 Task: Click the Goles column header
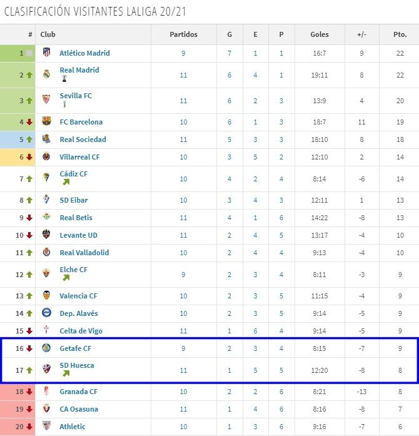coord(319,34)
